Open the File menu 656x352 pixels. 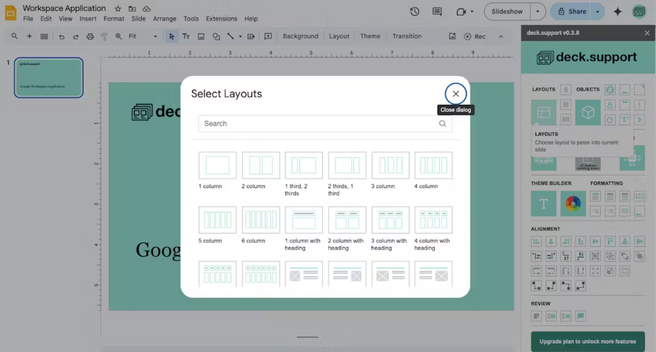(28, 19)
